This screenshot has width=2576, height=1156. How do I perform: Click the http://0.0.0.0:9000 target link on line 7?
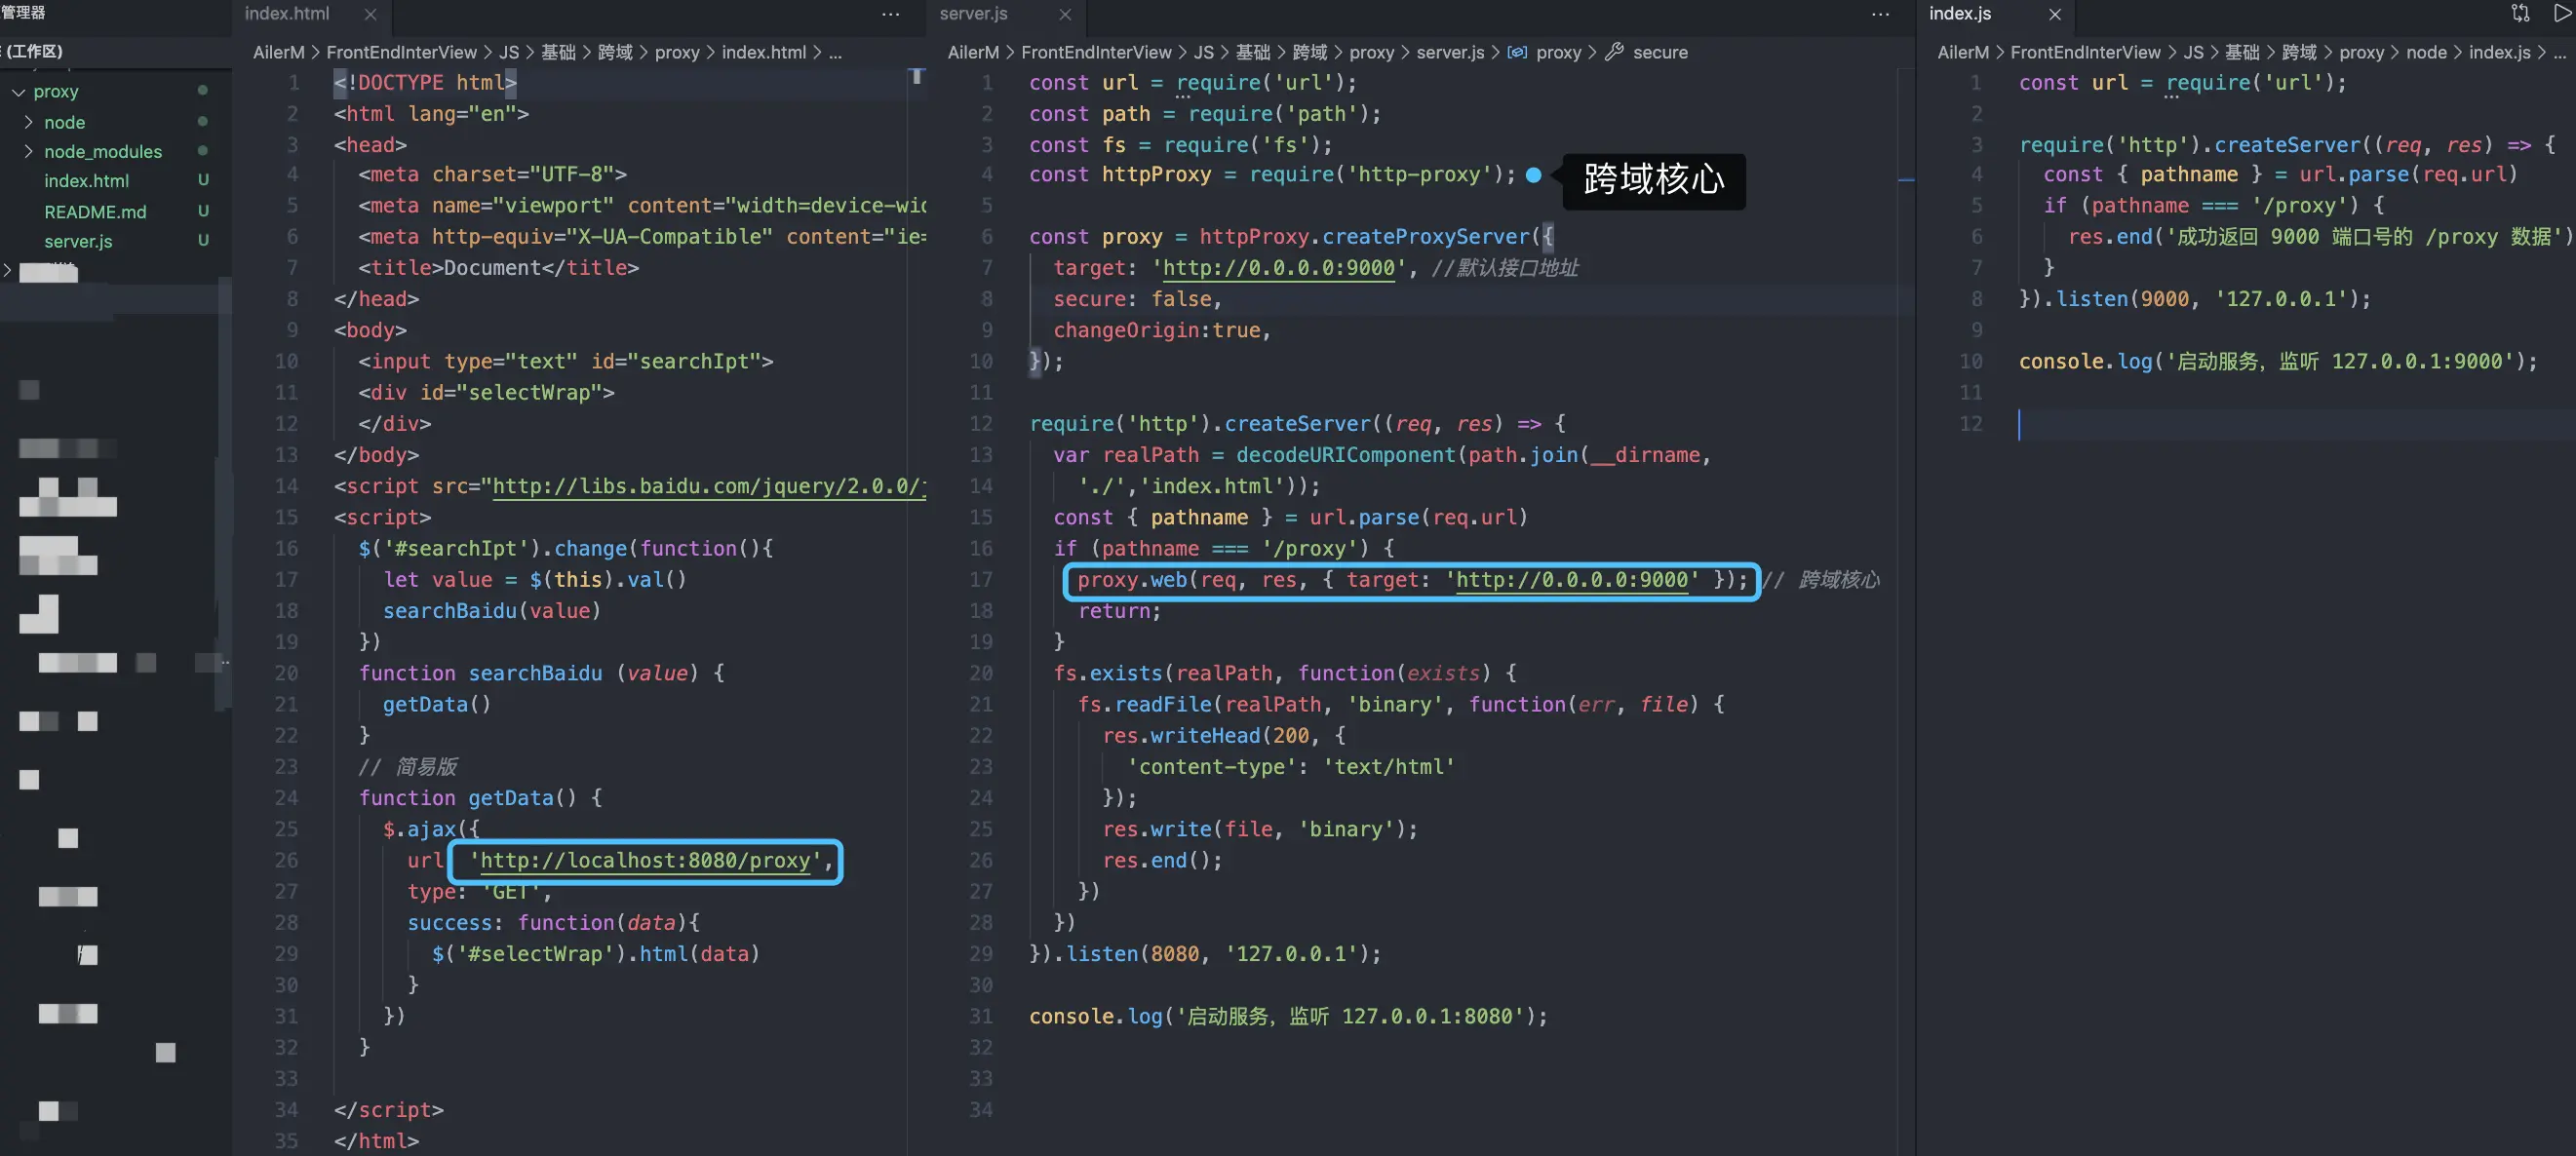[1278, 268]
